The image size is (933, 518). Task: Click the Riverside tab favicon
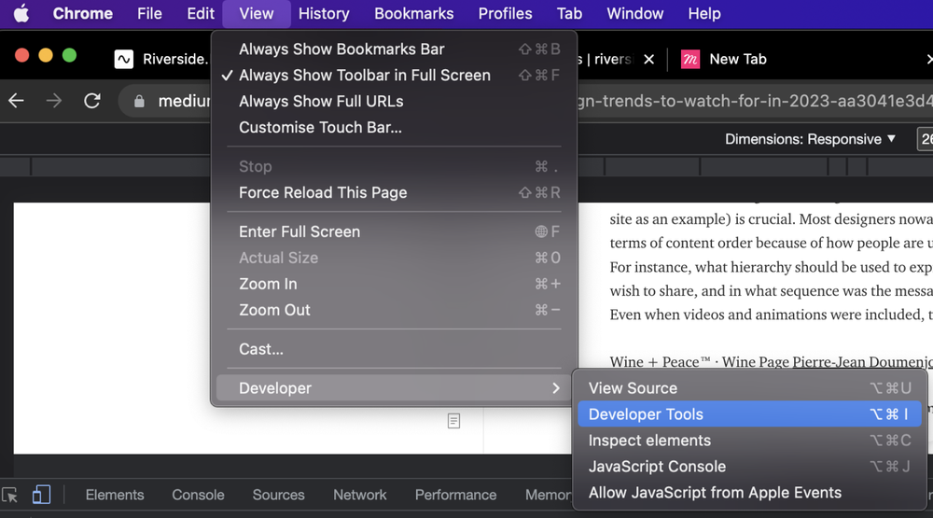pyautogui.click(x=124, y=59)
